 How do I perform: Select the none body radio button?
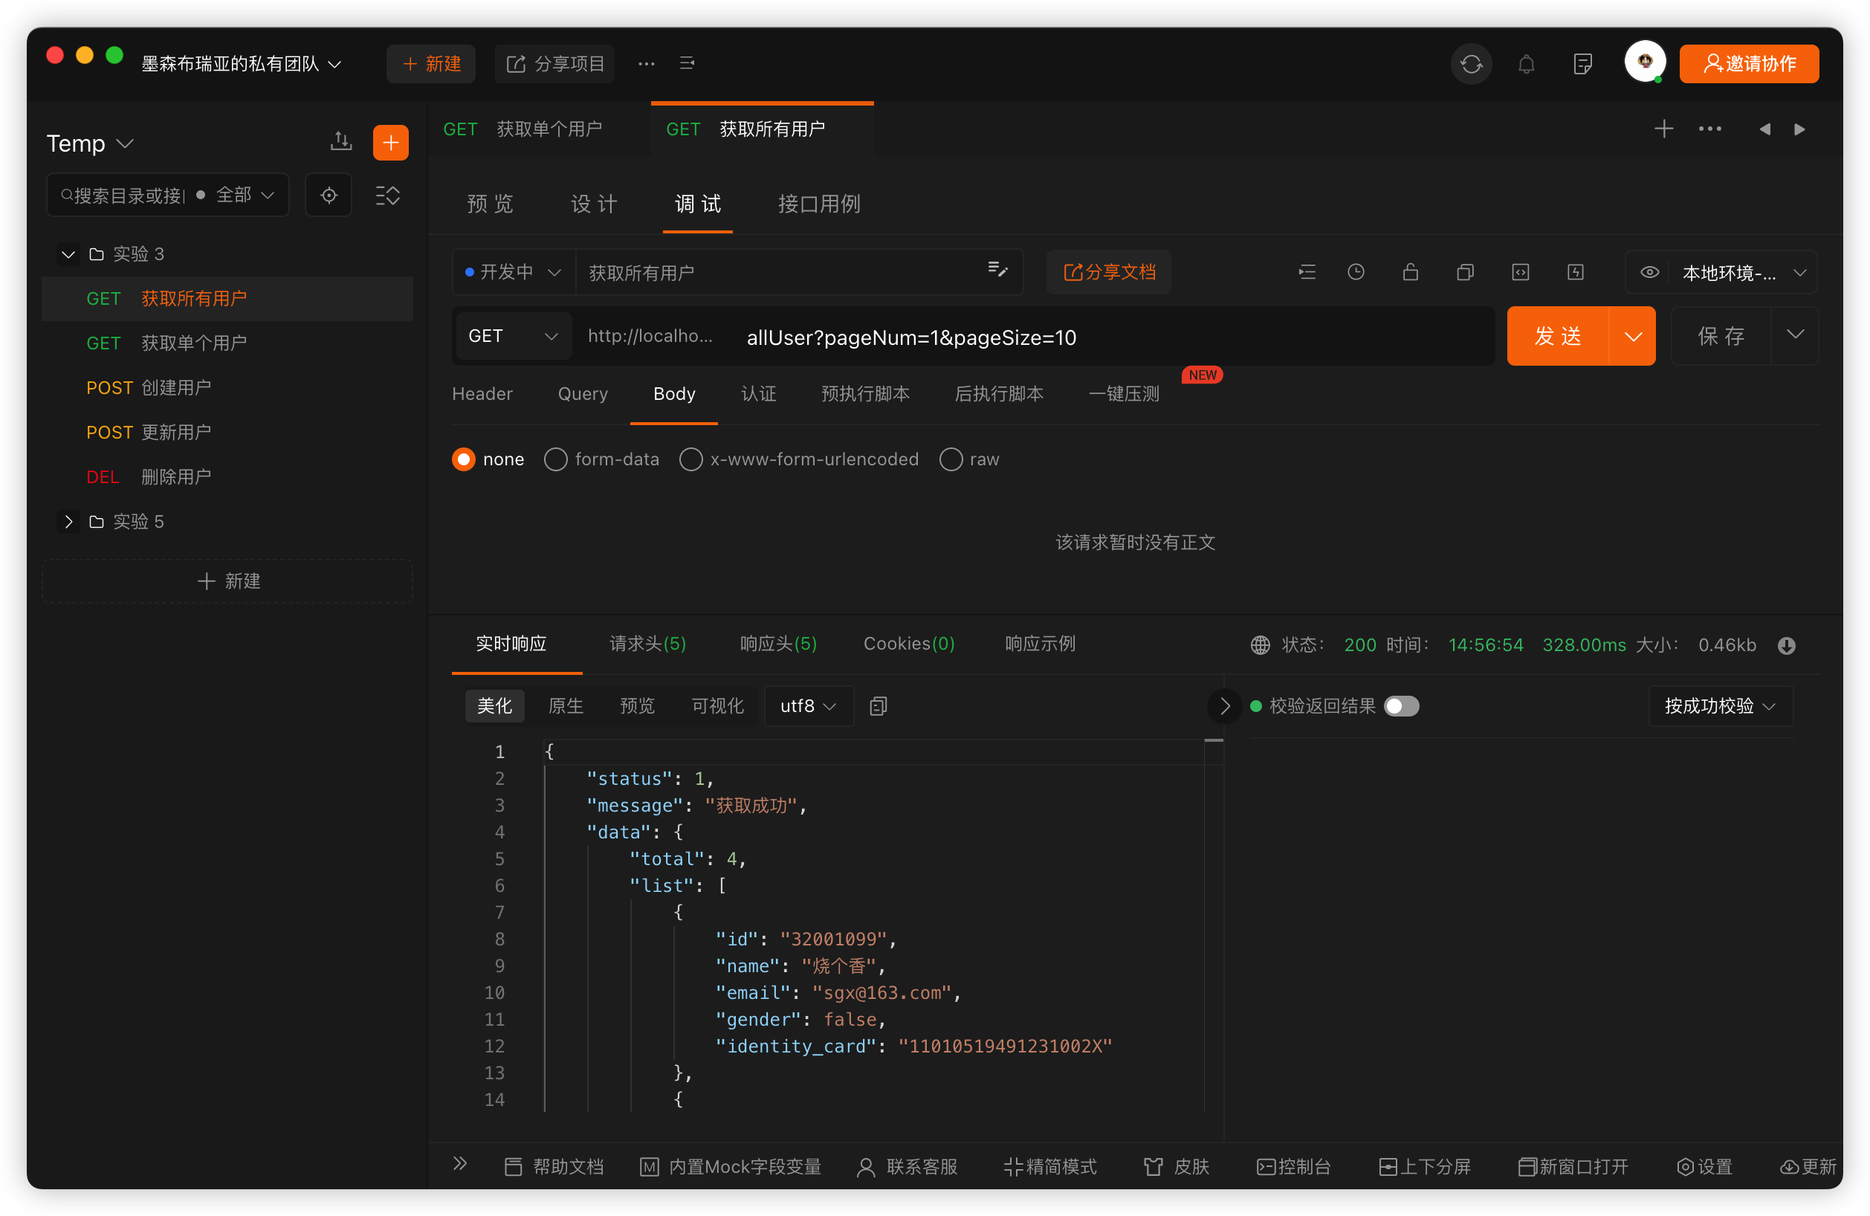(464, 459)
